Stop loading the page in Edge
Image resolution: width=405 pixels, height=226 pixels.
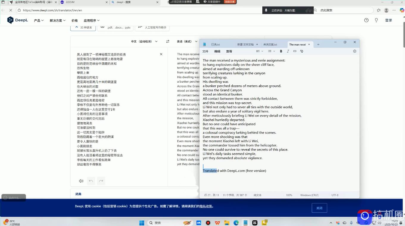11,10
